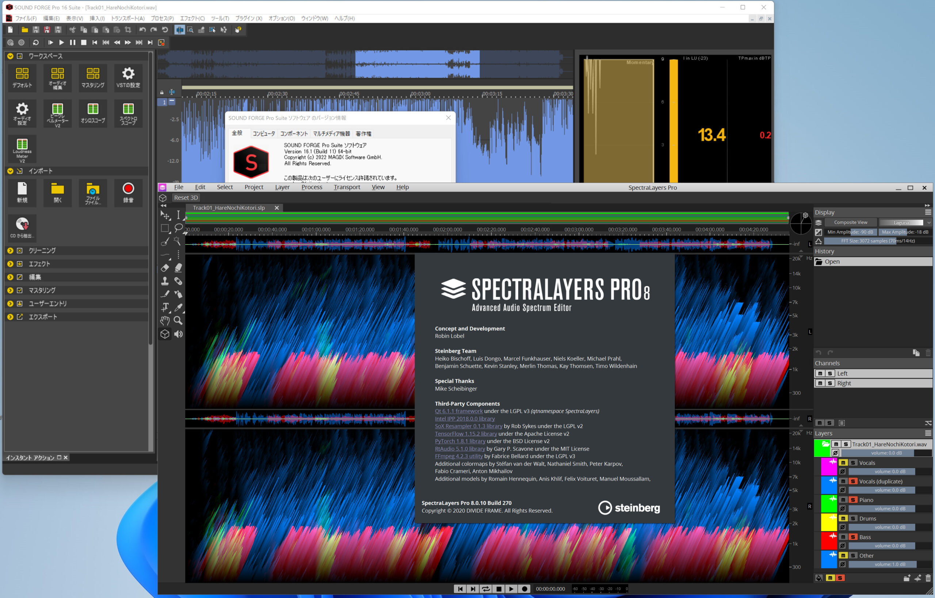Open the Oscilloscope tool in Sound Forge

click(93, 113)
